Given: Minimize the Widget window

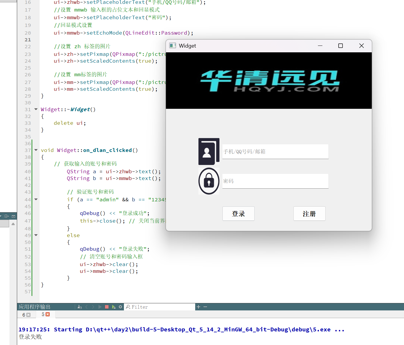Looking at the screenshot, I should coord(320,46).
